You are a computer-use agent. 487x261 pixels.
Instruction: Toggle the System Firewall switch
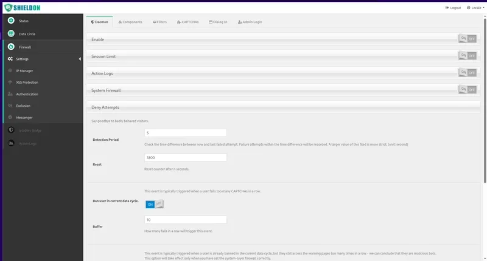pyautogui.click(x=468, y=90)
